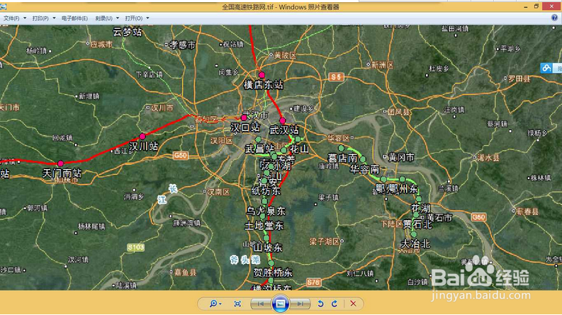
Task: Expand the 文件(F) dropdown arrow
Action: click(x=25, y=18)
